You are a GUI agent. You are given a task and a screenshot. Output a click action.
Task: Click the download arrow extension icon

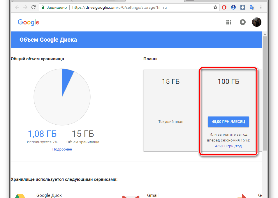point(242,7)
